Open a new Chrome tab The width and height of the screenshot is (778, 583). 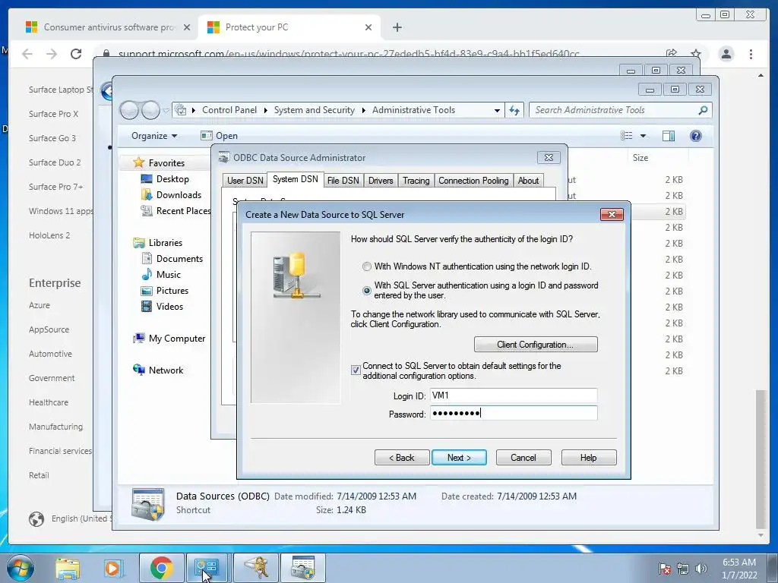tap(397, 27)
